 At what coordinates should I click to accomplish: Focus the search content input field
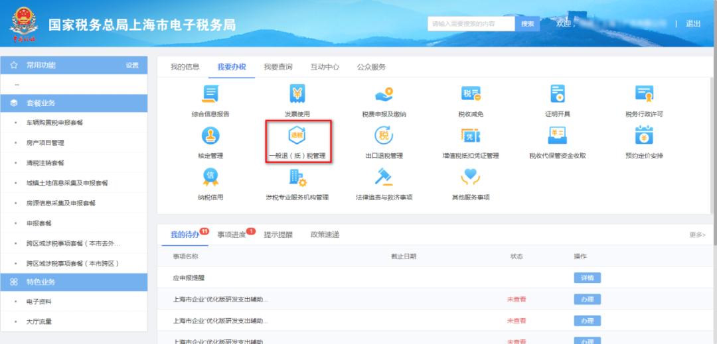(x=471, y=24)
